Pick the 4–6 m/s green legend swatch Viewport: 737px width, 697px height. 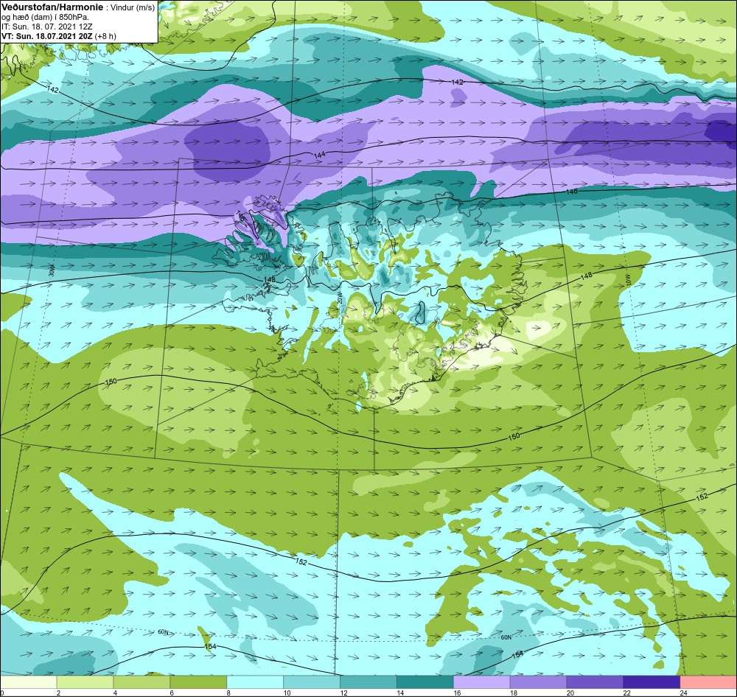pyautogui.click(x=142, y=682)
